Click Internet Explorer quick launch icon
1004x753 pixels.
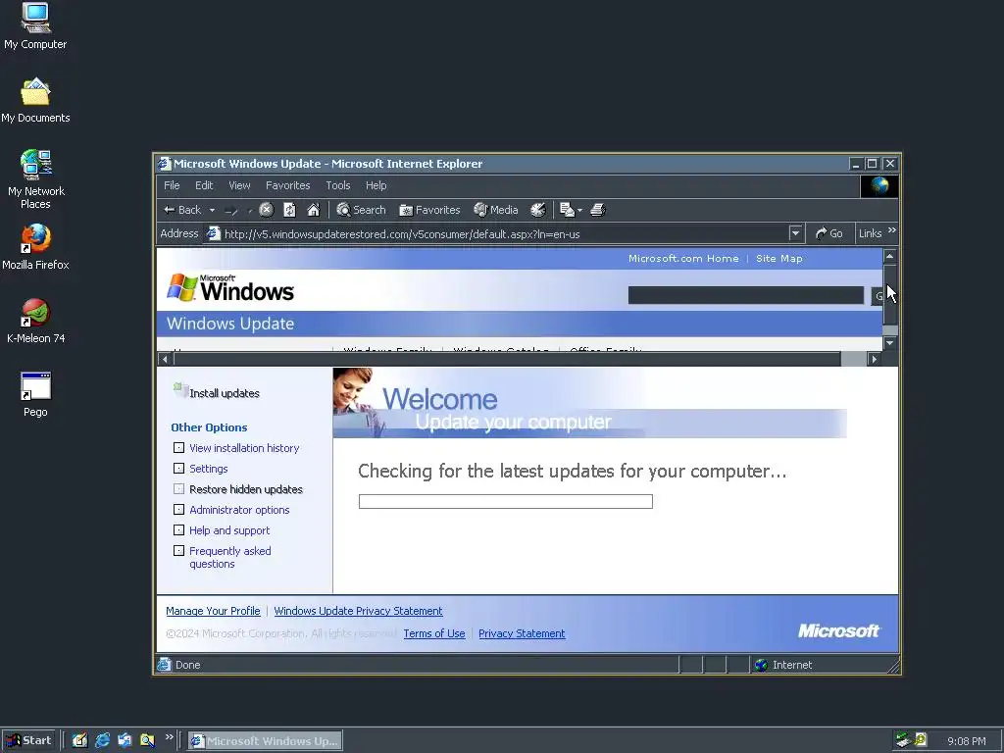[102, 740]
